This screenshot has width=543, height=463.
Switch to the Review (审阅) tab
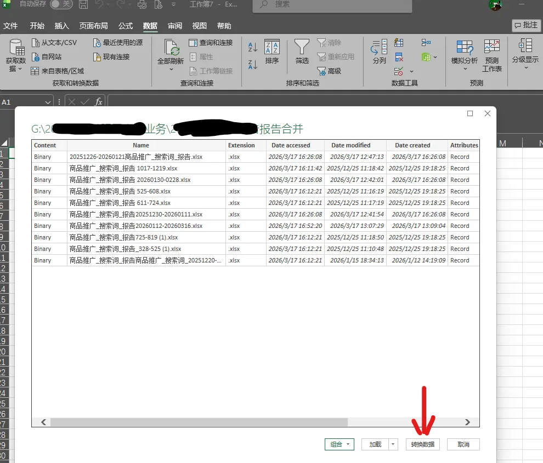point(175,26)
